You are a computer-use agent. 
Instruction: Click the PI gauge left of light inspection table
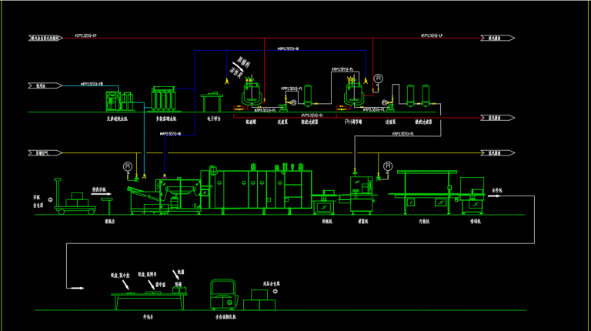(388, 166)
